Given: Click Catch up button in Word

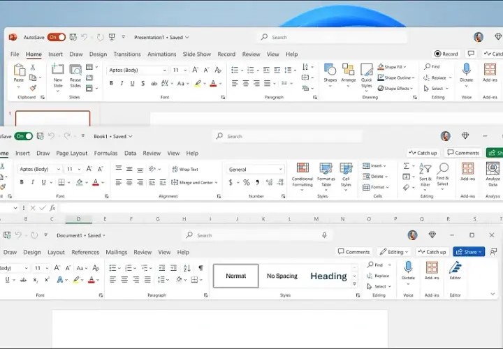Looking at the screenshot, I should coord(432,252).
